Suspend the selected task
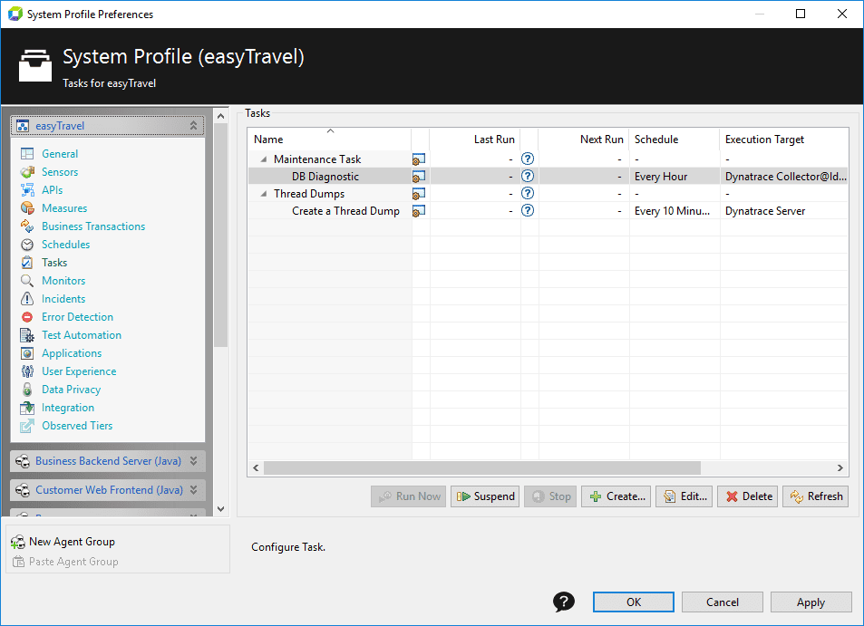This screenshot has height=626, width=864. point(485,496)
